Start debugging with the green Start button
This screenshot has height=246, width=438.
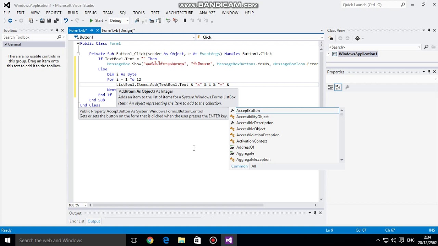tap(96, 21)
